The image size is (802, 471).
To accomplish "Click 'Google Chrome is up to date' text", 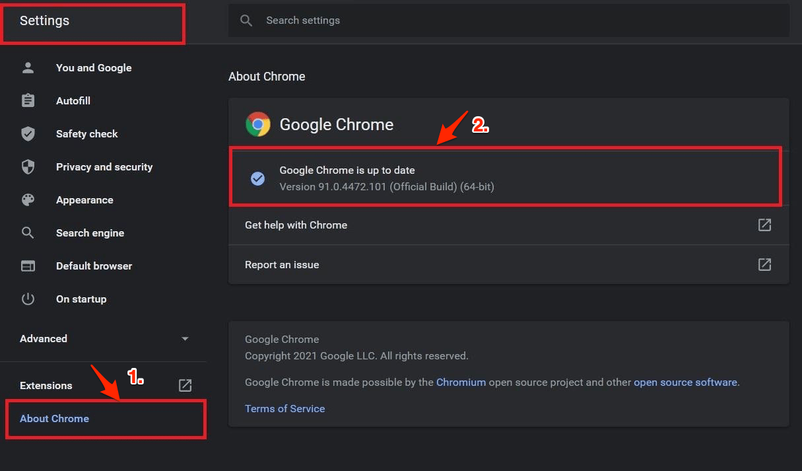I will (x=347, y=170).
